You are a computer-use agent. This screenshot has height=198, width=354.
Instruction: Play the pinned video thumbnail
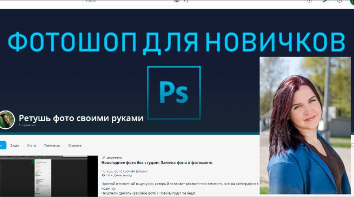pos(49,176)
